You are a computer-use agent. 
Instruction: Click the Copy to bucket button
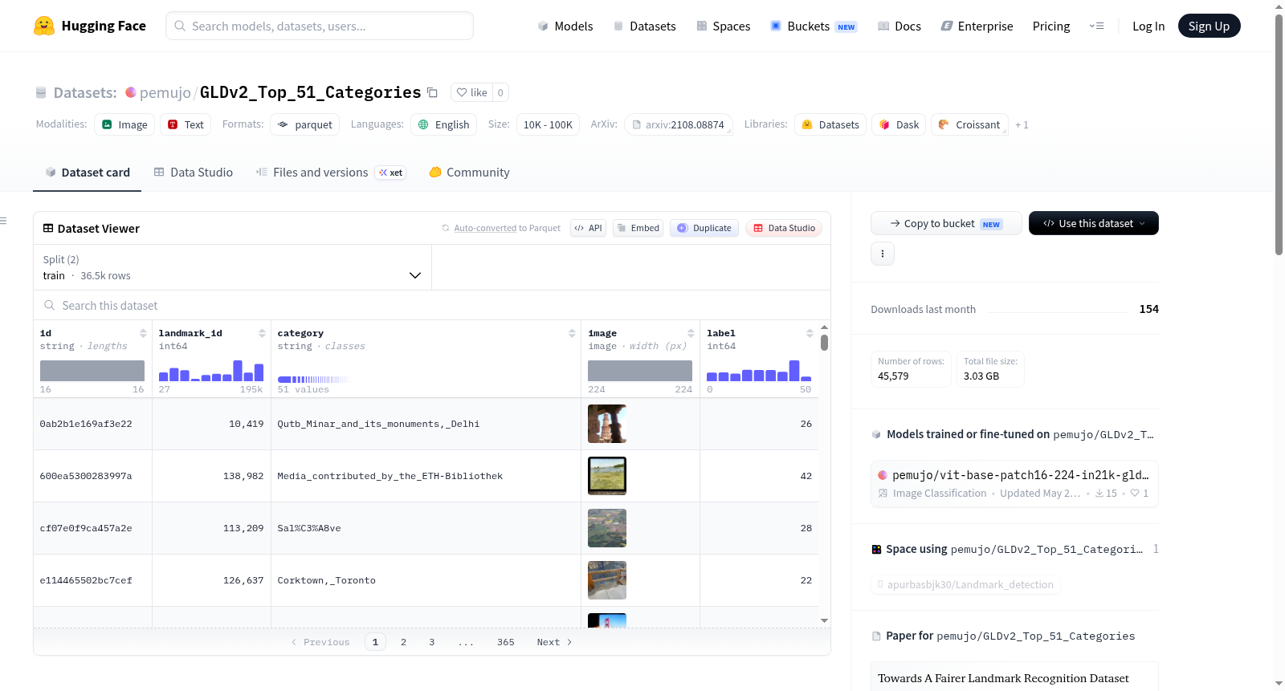946,223
